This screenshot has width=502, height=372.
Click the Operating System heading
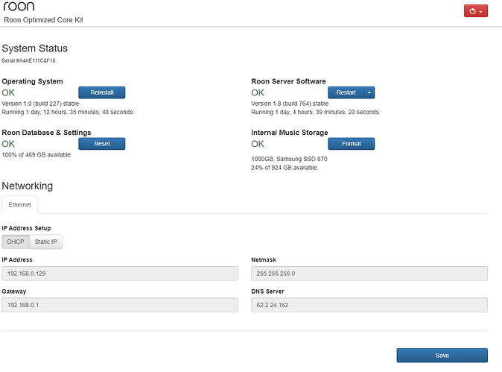point(32,81)
